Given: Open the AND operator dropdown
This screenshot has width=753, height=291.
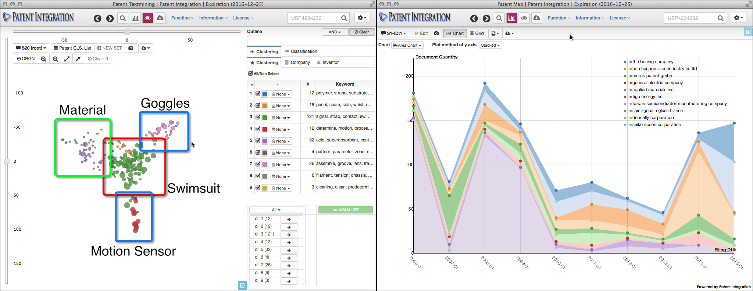Looking at the screenshot, I should pos(335,32).
